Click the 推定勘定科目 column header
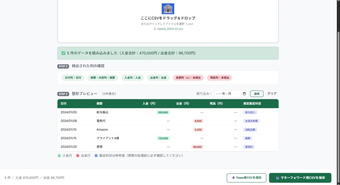The height and width of the screenshot is (185, 340). point(252,104)
